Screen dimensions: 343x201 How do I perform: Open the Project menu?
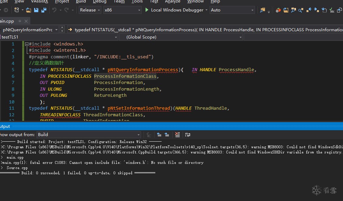pos(62,1)
